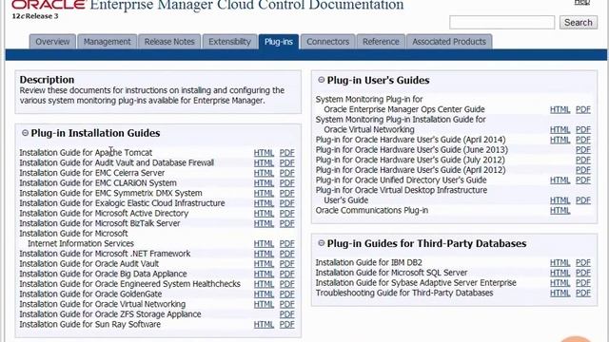Image resolution: width=609 pixels, height=342 pixels.
Task: Go to the Extensibility tab
Action: 229,42
